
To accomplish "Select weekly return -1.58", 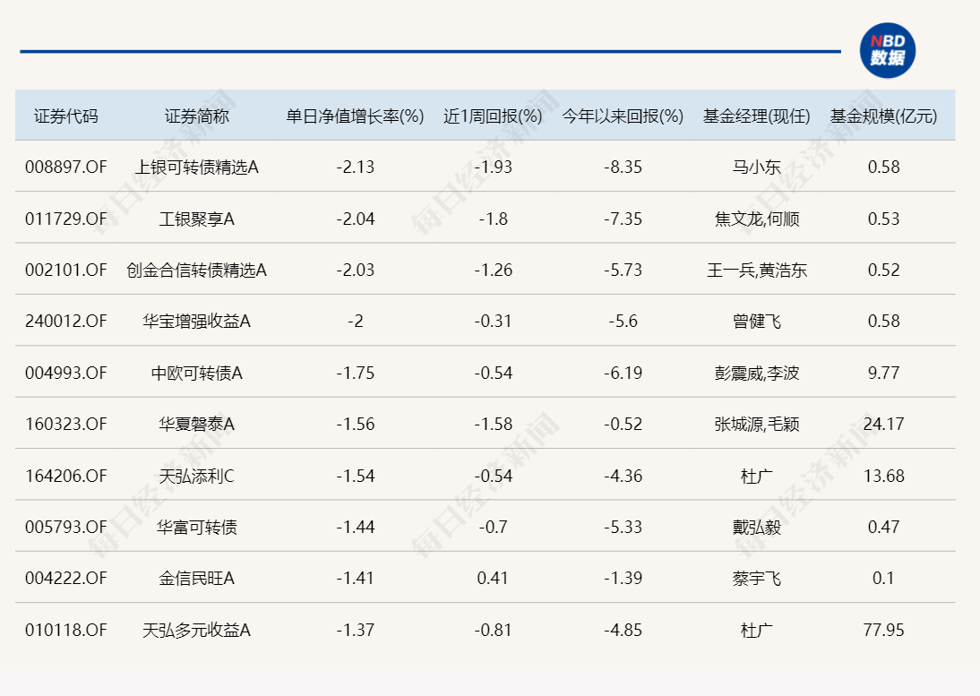I will coord(493,425).
